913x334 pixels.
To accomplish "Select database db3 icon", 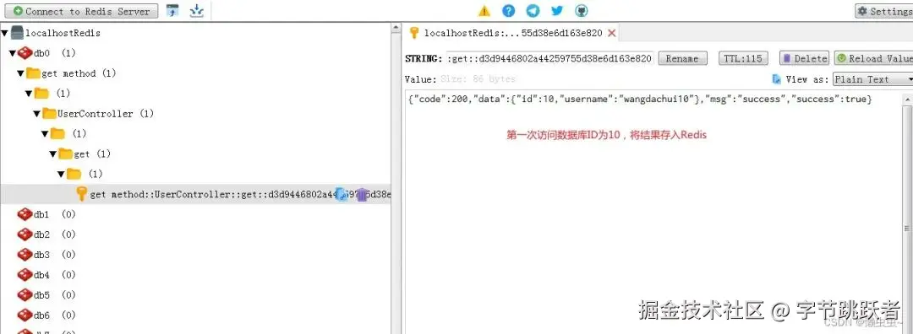I will [x=25, y=255].
